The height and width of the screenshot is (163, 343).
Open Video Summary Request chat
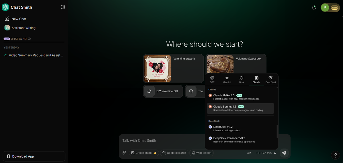[34, 55]
